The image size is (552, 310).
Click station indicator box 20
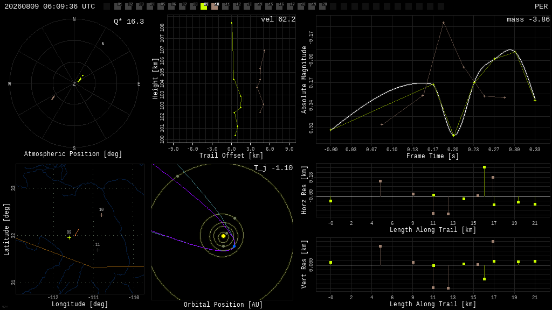tap(322, 6)
